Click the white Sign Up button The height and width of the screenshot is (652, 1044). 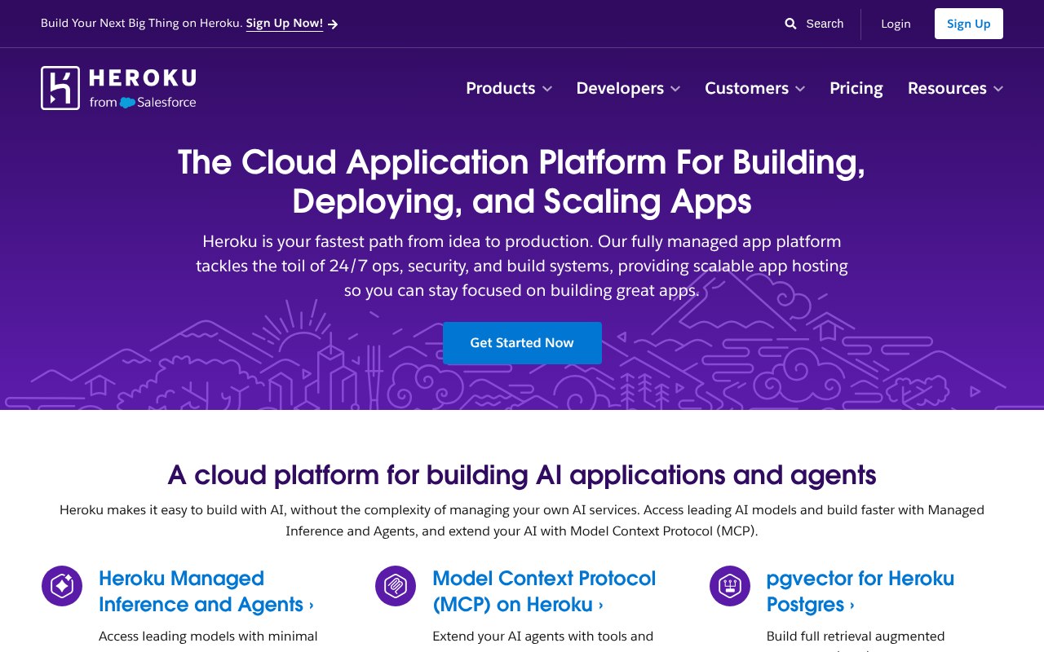tap(969, 24)
